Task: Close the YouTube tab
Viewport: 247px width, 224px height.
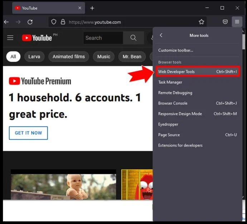Action: pyautogui.click(x=80, y=8)
